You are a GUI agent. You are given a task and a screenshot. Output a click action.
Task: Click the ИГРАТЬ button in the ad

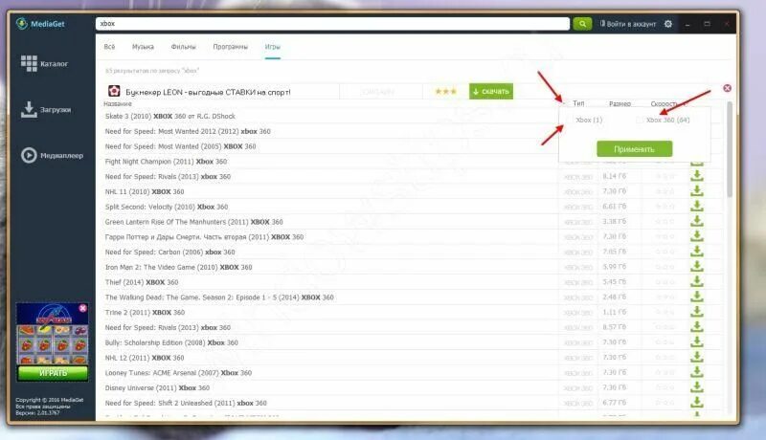click(x=53, y=373)
